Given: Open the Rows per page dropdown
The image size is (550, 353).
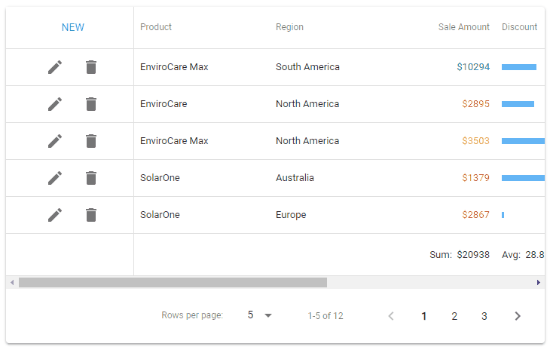Looking at the screenshot, I should pyautogui.click(x=260, y=315).
